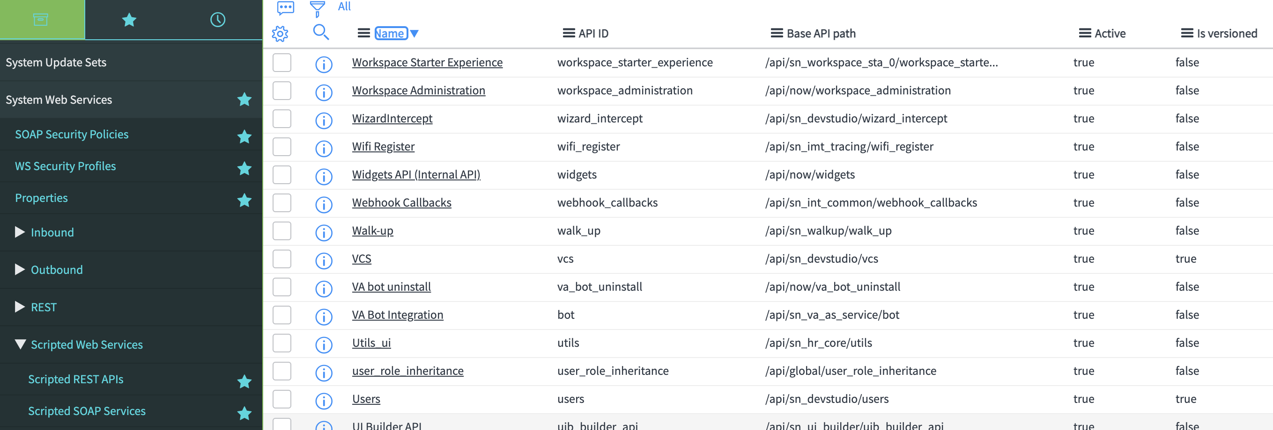Toggle favorite star for SOAP Security Policies

pos(244,136)
